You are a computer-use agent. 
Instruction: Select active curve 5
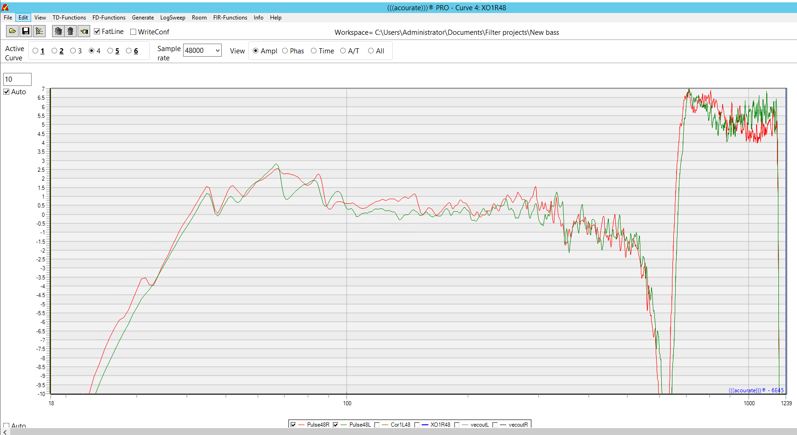pos(110,51)
